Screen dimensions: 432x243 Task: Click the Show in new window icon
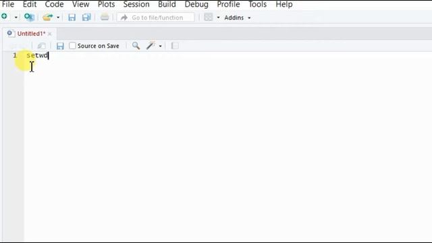click(x=41, y=46)
